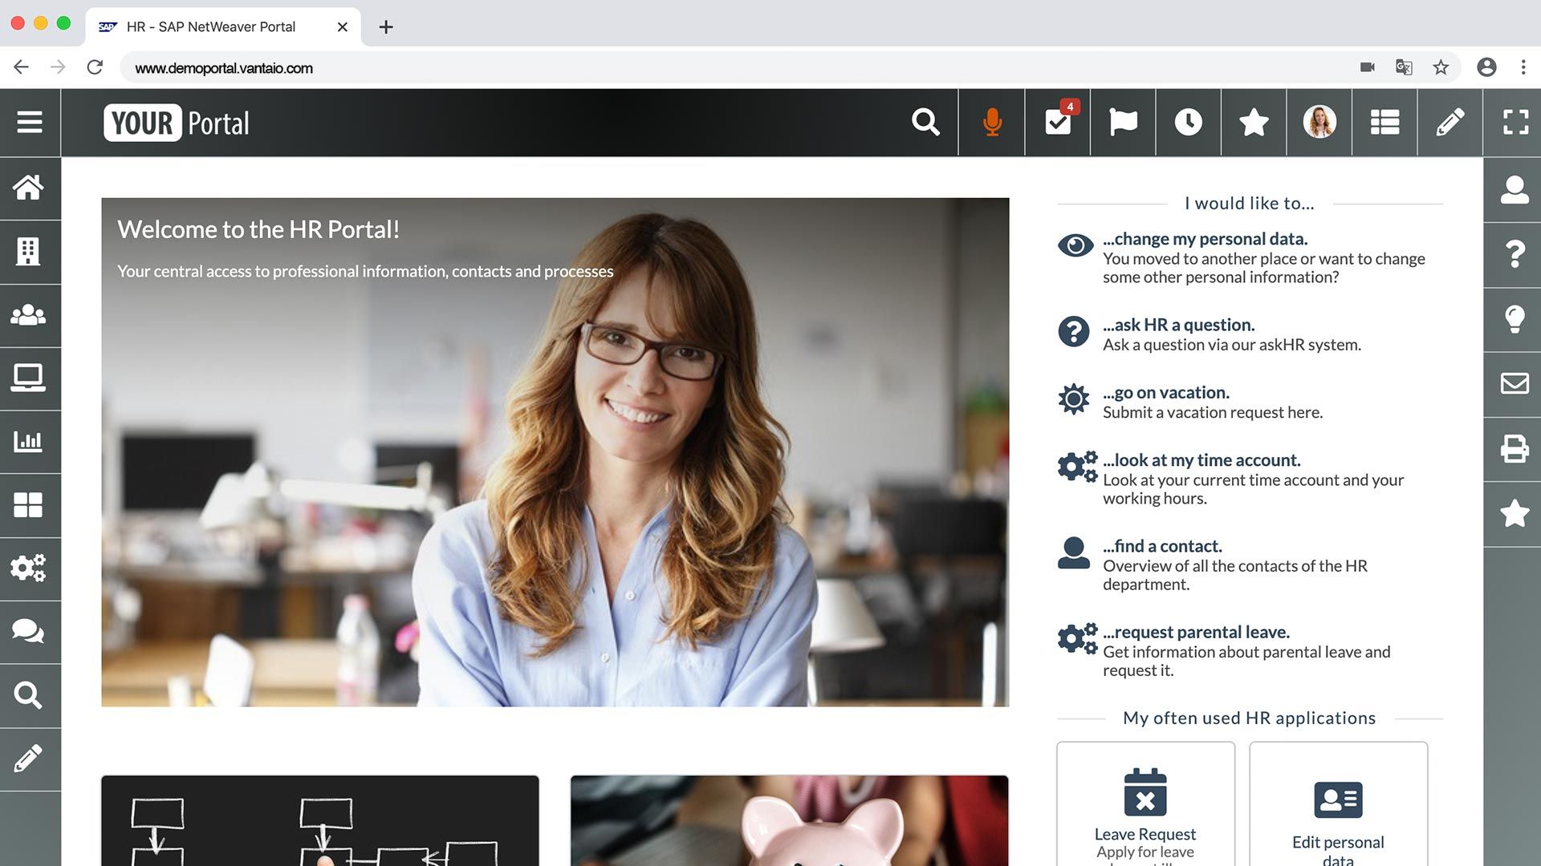Click the settings gear icon in sidebar
Viewport: 1541px width, 866px height.
30,568
